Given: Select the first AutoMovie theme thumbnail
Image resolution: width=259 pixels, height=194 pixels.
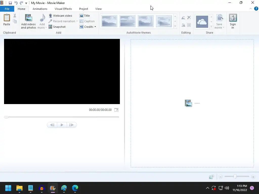Looking at the screenshot, I should point(109,21).
